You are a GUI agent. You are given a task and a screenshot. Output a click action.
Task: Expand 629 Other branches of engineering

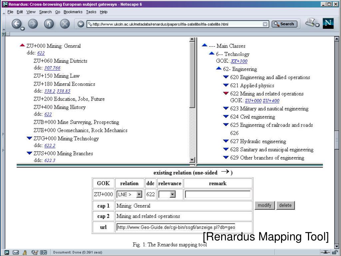226,157
